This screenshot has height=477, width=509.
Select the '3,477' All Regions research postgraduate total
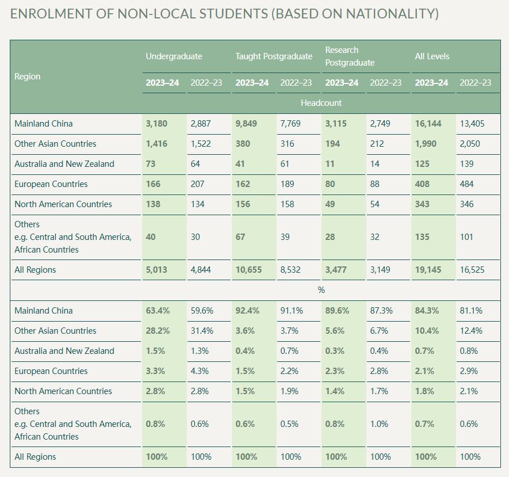click(336, 270)
